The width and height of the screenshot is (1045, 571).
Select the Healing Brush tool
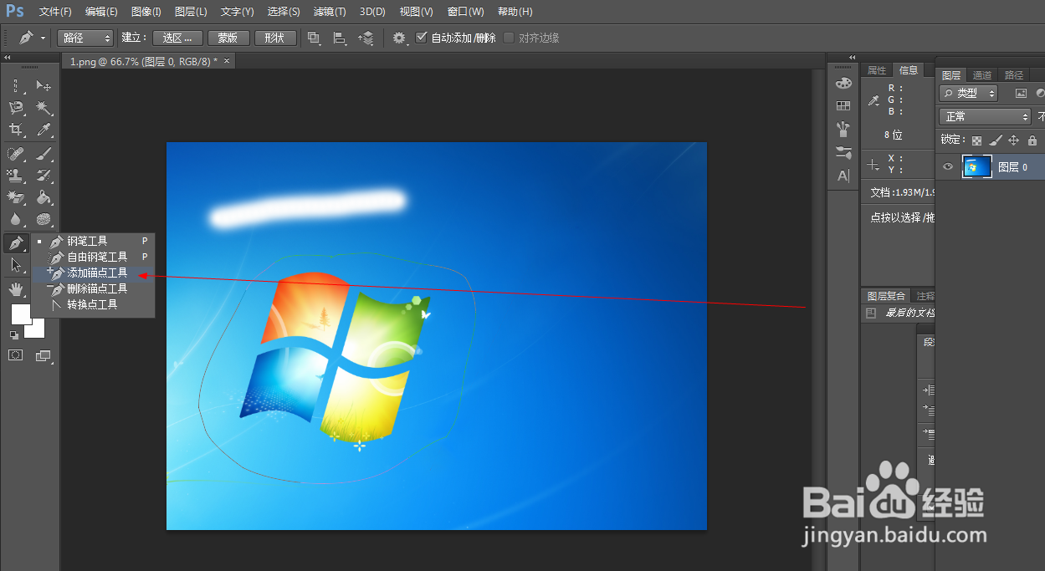pyautogui.click(x=16, y=154)
